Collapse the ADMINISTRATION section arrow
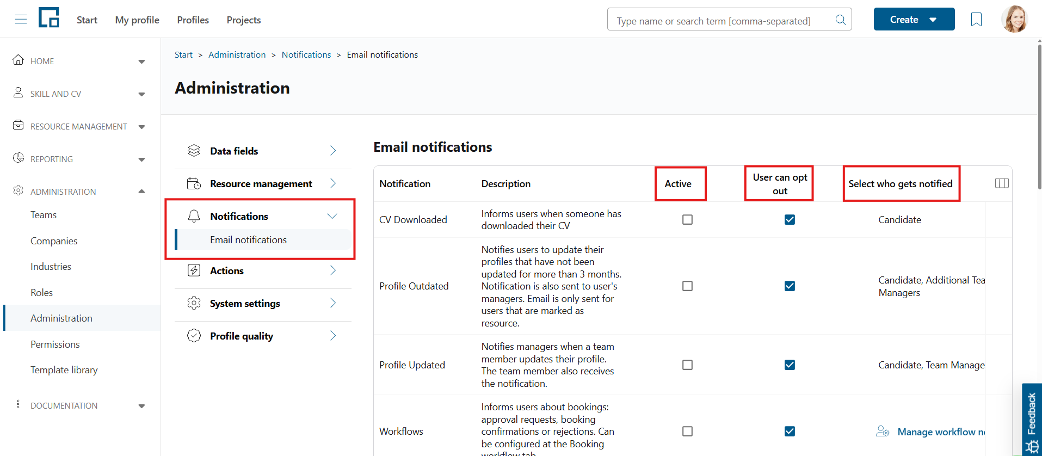Viewport: 1042px width, 456px height. pyautogui.click(x=142, y=192)
